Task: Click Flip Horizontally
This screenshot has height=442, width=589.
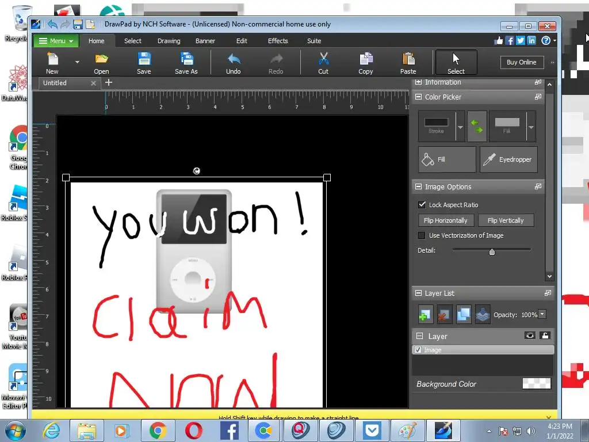Action: 446,220
